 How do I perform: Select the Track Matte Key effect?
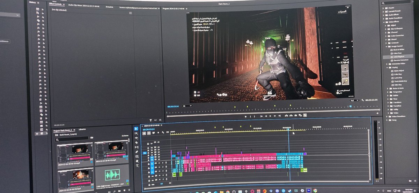400,81
